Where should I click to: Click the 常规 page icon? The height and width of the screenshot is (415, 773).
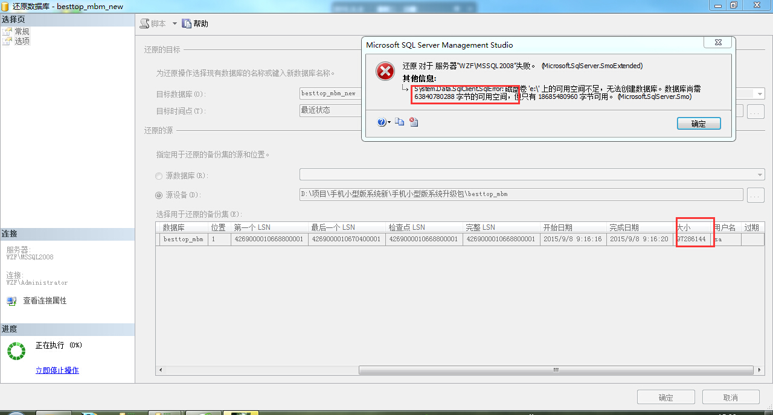(8, 31)
